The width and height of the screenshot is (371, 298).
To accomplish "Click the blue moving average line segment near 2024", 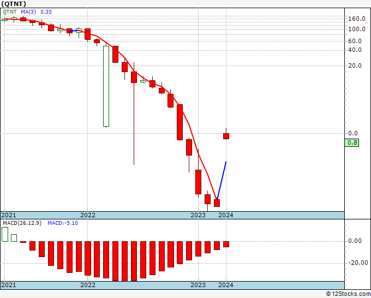I will (222, 181).
